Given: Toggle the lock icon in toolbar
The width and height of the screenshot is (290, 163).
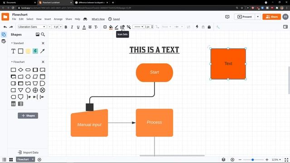Looking at the screenshot, I should pyautogui.click(x=209, y=27).
